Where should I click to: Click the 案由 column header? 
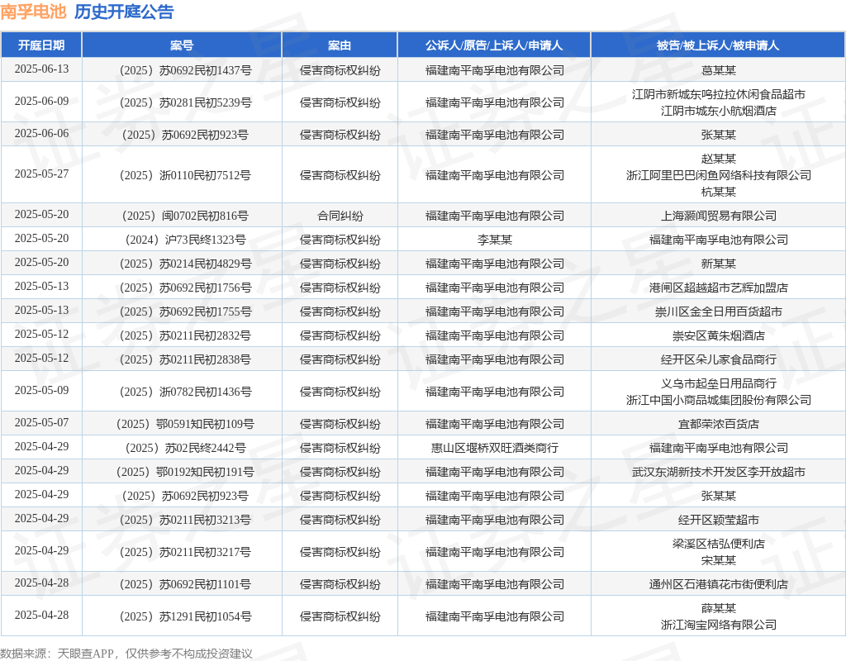coord(340,45)
